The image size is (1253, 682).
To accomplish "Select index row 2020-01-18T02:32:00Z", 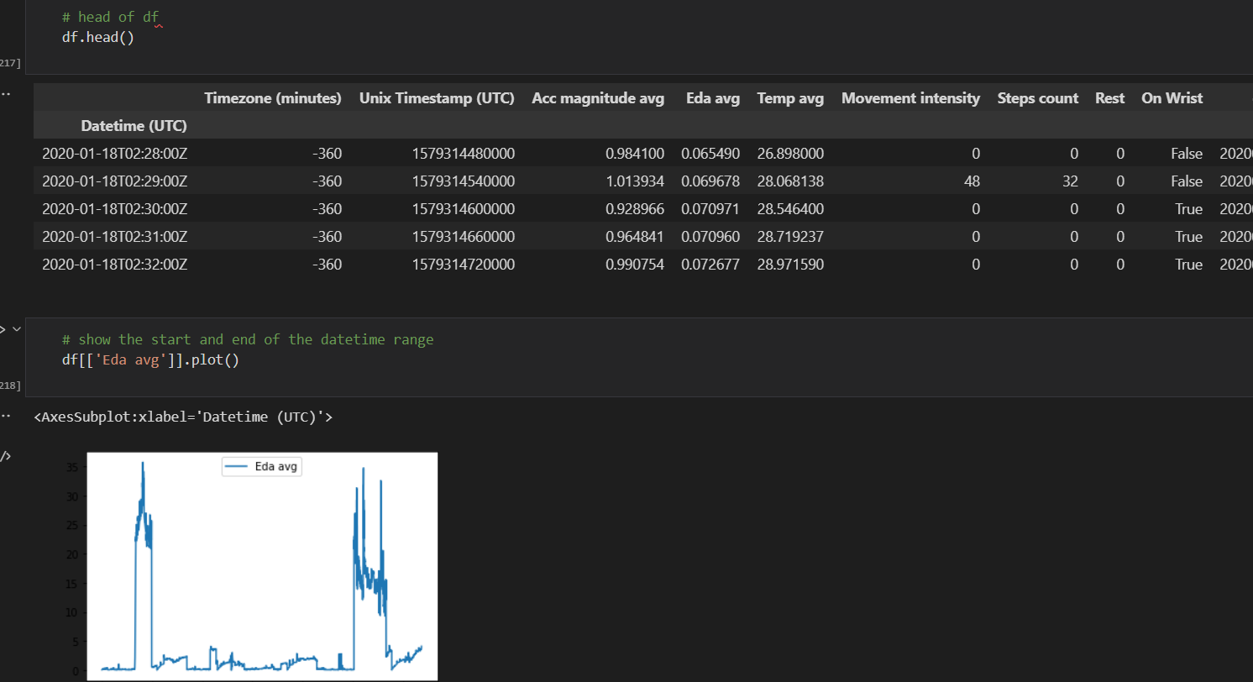I will click(x=114, y=265).
